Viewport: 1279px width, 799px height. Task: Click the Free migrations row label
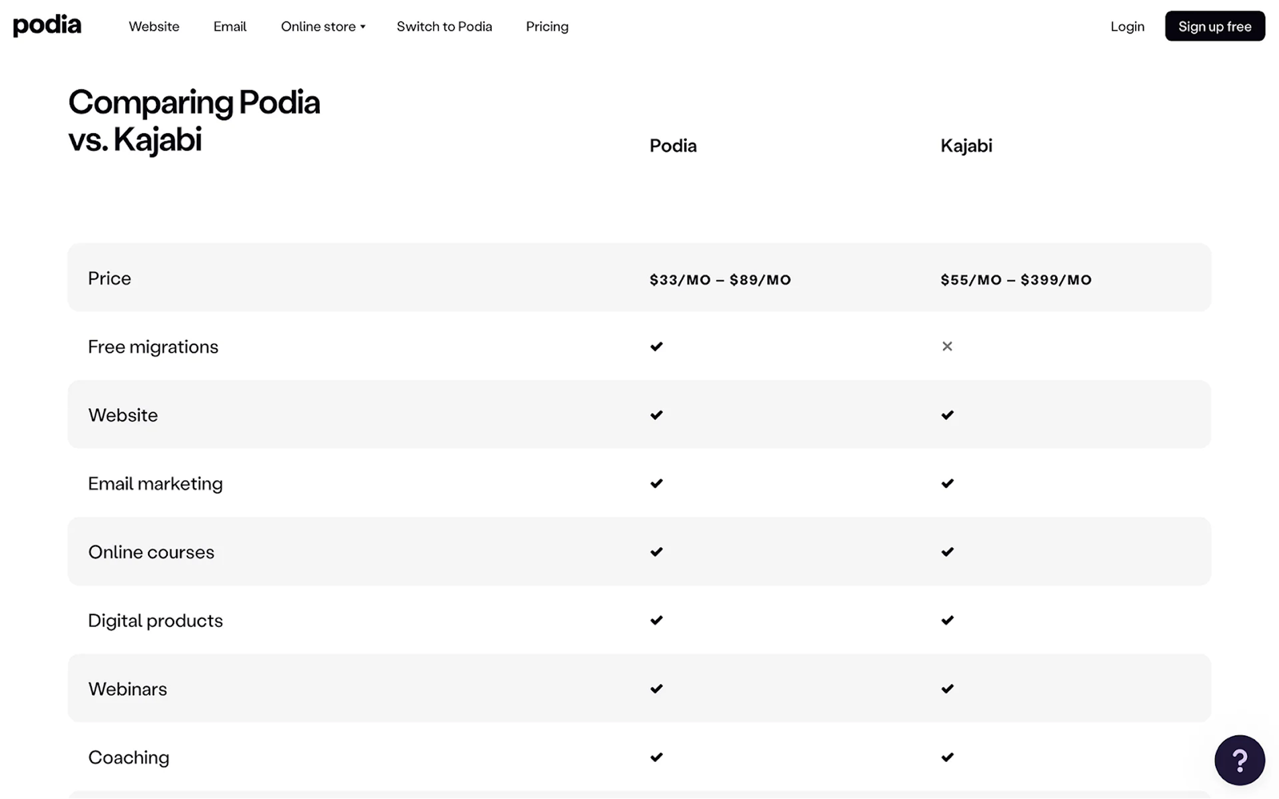(153, 346)
